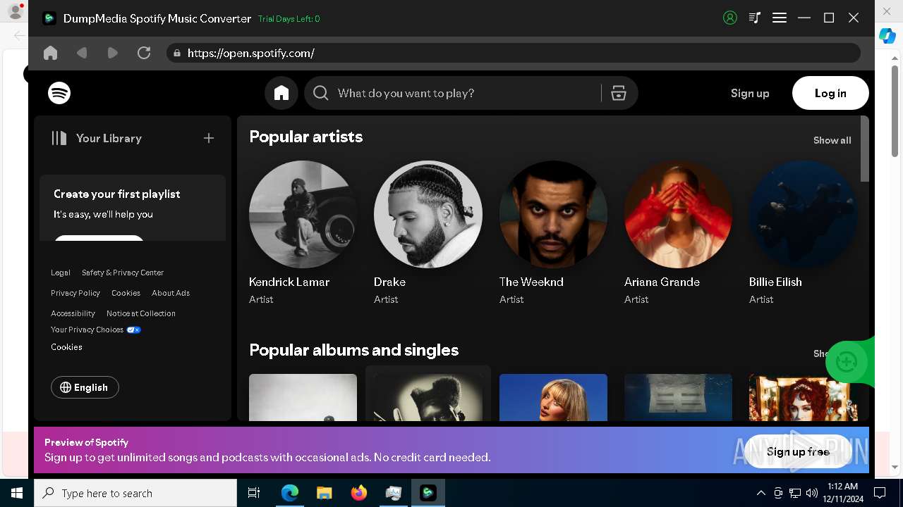Launch Firefox from the taskbar
Image resolution: width=903 pixels, height=507 pixels.
coord(359,493)
